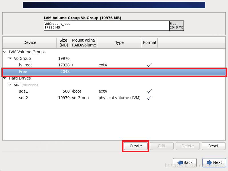Go Back to the previous installer step

click(185, 162)
